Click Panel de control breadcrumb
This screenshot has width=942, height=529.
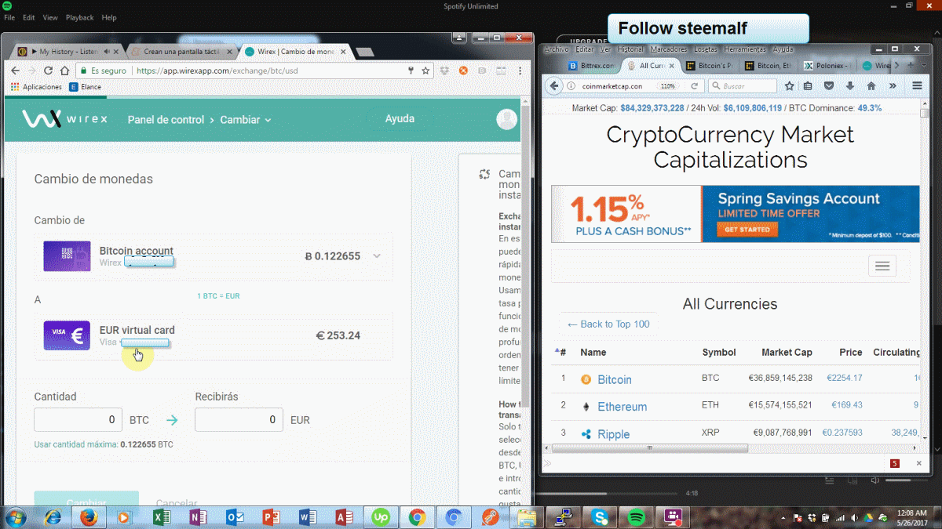coord(166,120)
